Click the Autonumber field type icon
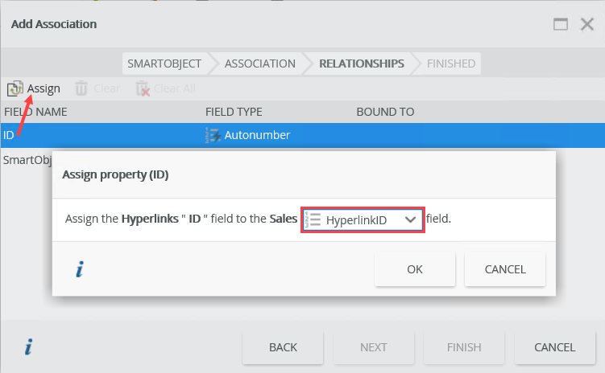The width and height of the screenshot is (605, 373). 213,135
